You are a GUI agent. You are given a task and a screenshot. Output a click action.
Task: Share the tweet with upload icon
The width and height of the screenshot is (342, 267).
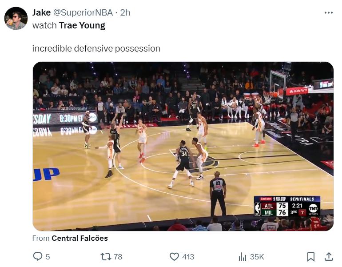click(x=329, y=256)
